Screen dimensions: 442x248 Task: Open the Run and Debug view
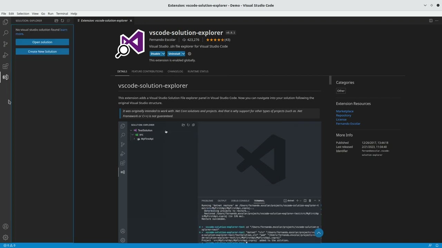pos(6,55)
